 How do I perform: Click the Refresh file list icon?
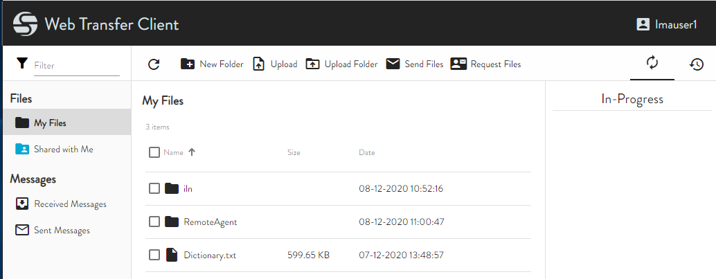point(154,64)
